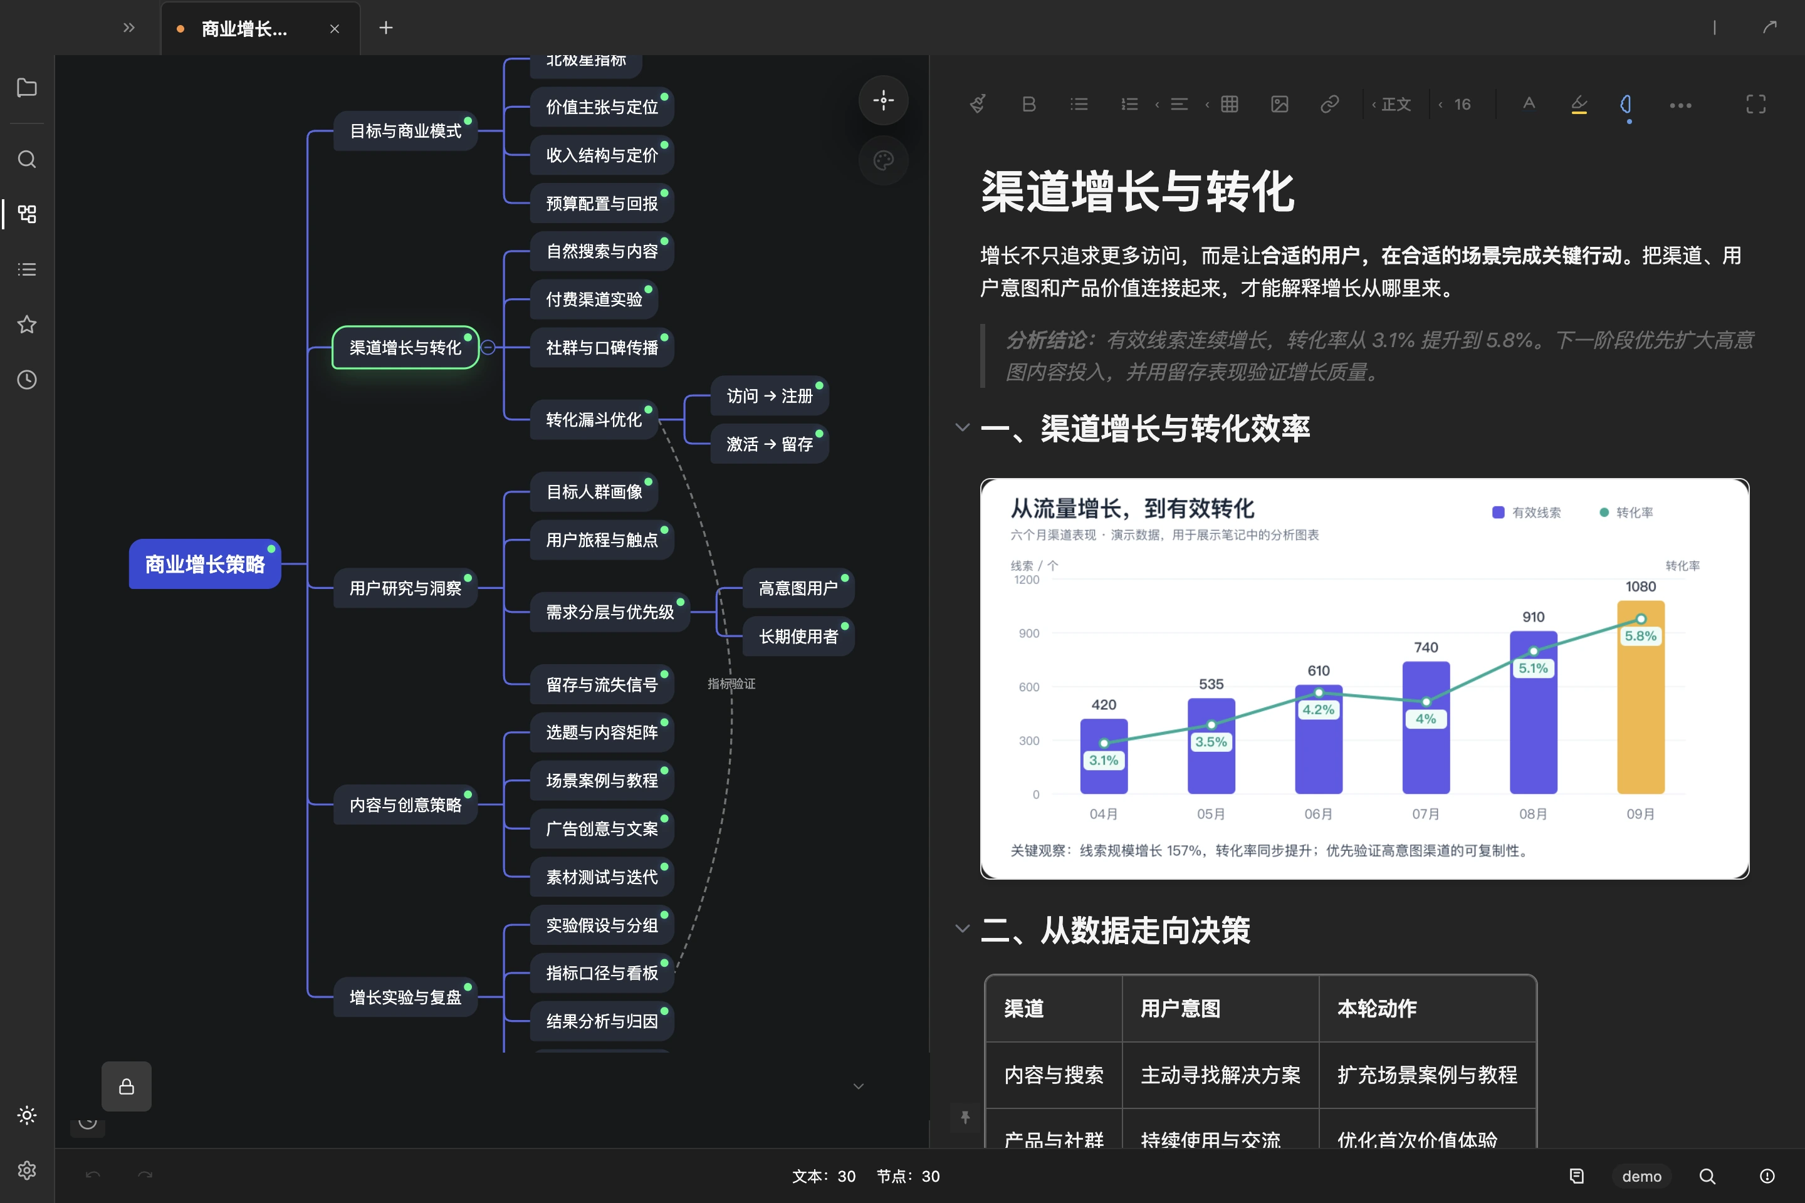Viewport: 1805px width, 1203px height.
Task: Insert a bulleted list
Action: 1079,105
